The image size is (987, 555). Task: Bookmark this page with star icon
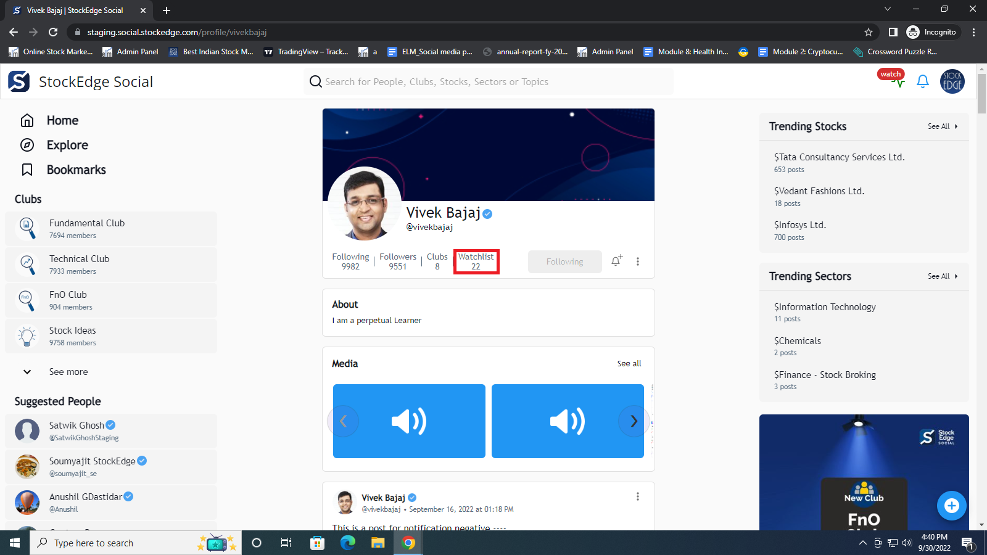pos(869,32)
